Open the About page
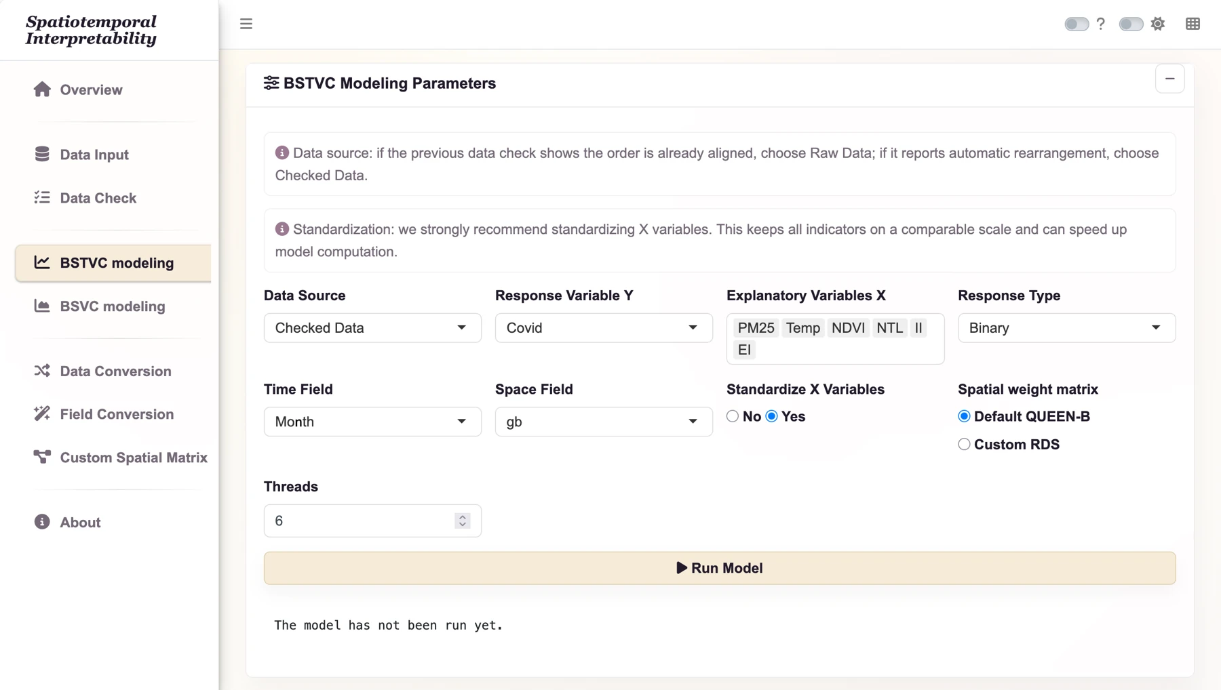 113,523
